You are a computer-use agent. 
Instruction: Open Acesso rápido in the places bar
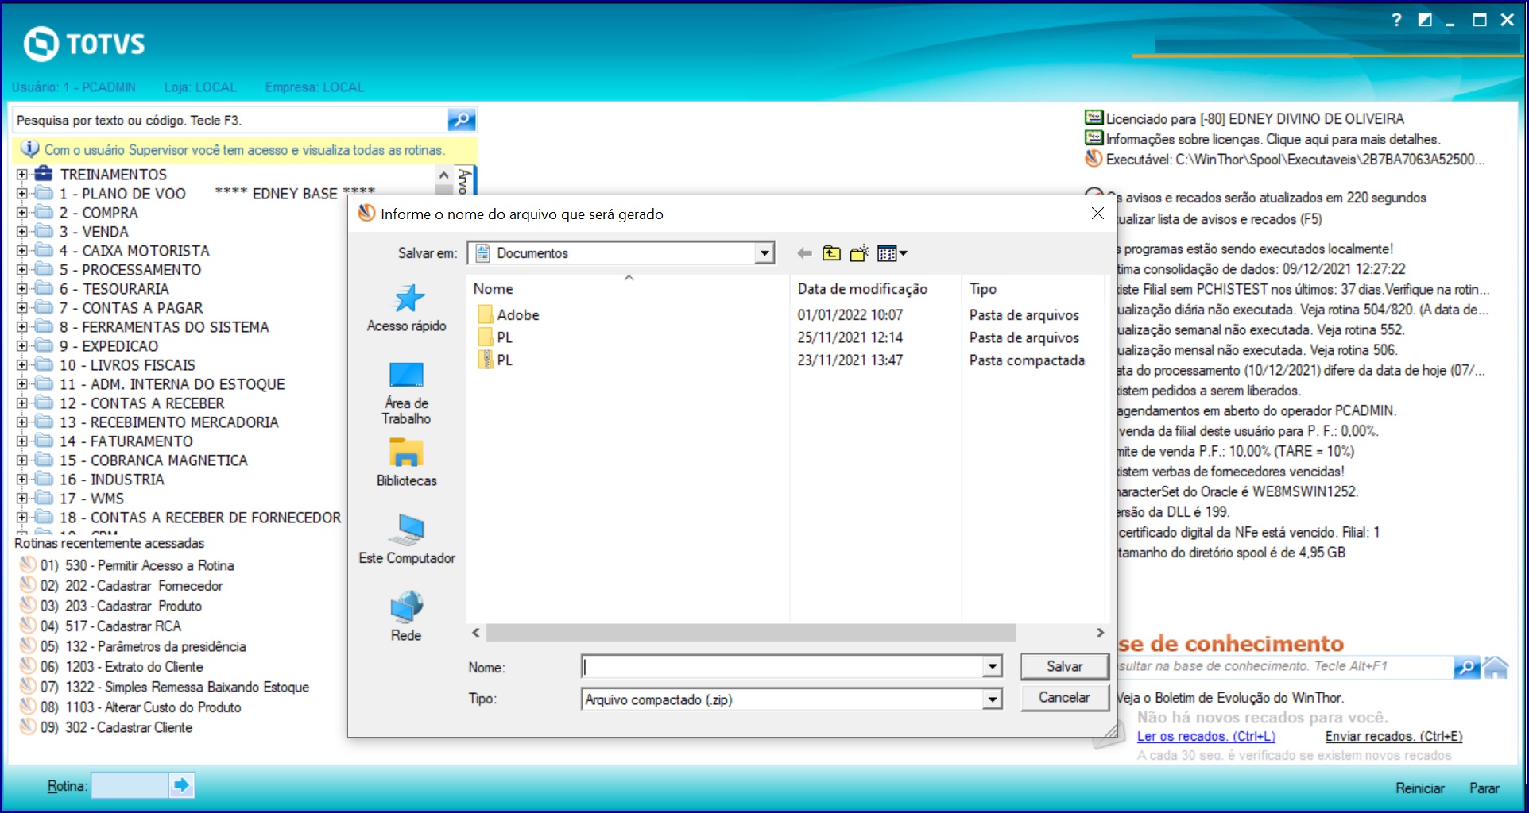pos(407,308)
